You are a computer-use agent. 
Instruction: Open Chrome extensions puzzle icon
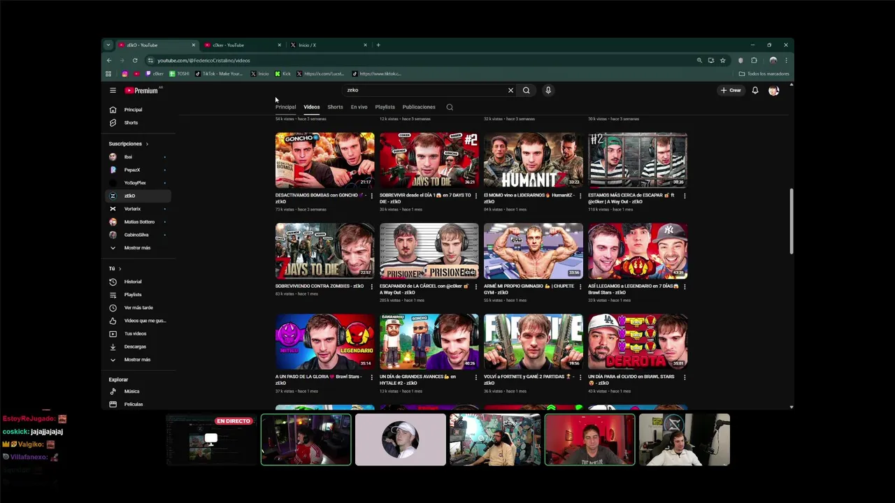(754, 60)
